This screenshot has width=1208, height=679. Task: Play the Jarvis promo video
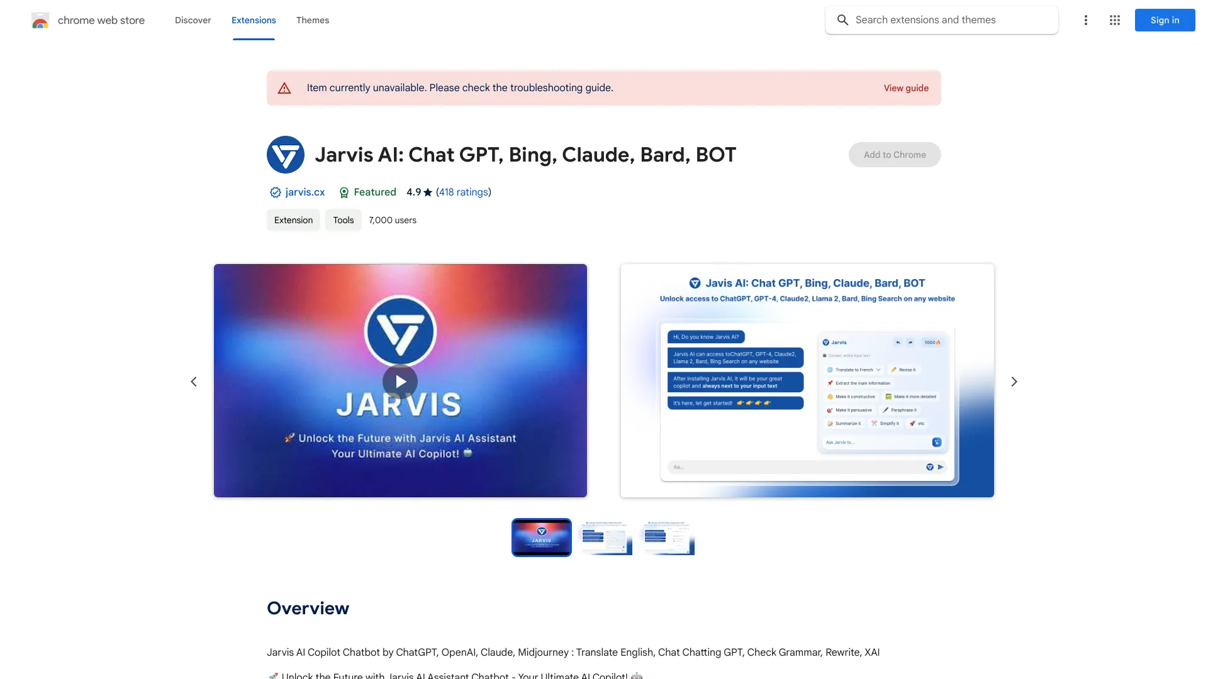point(400,382)
